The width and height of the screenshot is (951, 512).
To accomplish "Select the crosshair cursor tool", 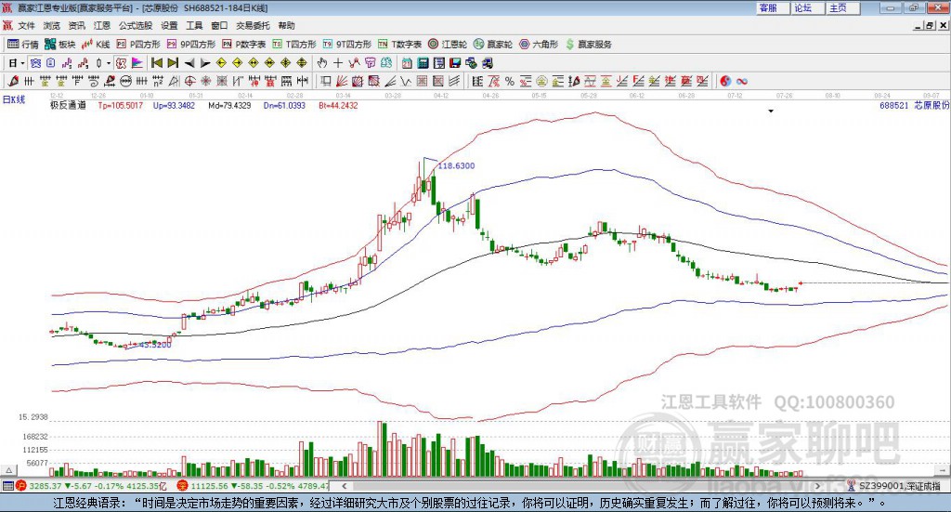I will click(x=338, y=63).
